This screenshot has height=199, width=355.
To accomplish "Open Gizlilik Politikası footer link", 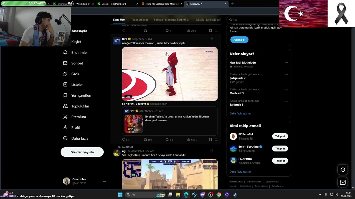I will pos(254,182).
